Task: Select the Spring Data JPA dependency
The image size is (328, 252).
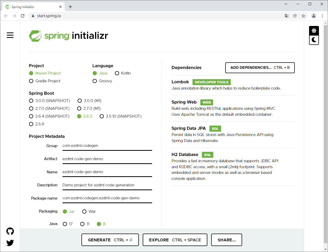Action: tap(233, 134)
